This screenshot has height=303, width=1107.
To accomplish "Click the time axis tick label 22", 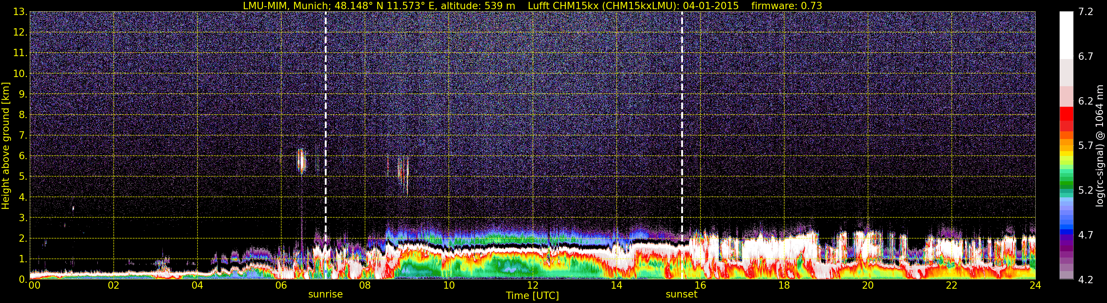I will point(952,285).
